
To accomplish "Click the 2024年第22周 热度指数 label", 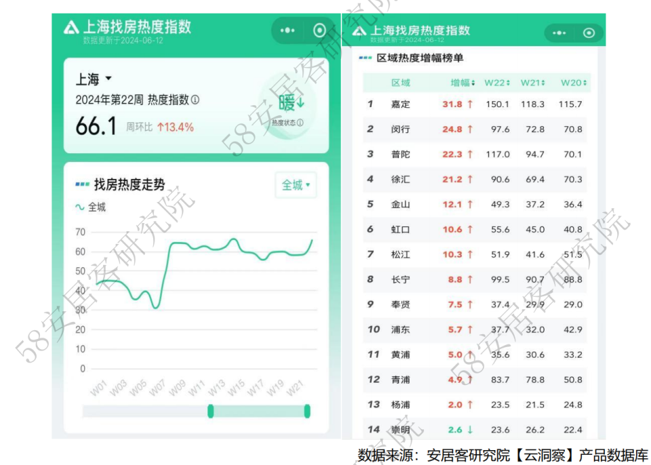I will pos(132,100).
